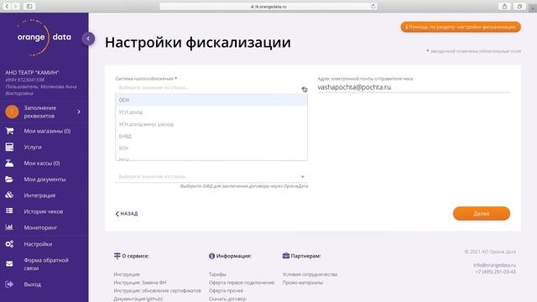
Task: Open Настройки in the sidebar
Action: click(x=38, y=244)
